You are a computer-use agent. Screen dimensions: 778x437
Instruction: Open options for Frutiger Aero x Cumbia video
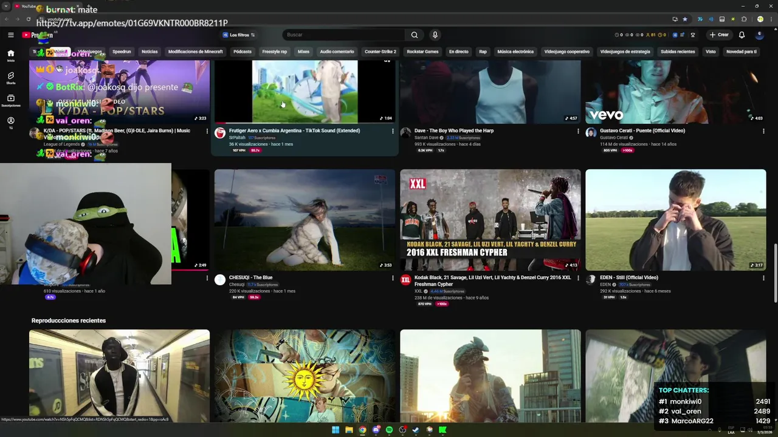[393, 131]
